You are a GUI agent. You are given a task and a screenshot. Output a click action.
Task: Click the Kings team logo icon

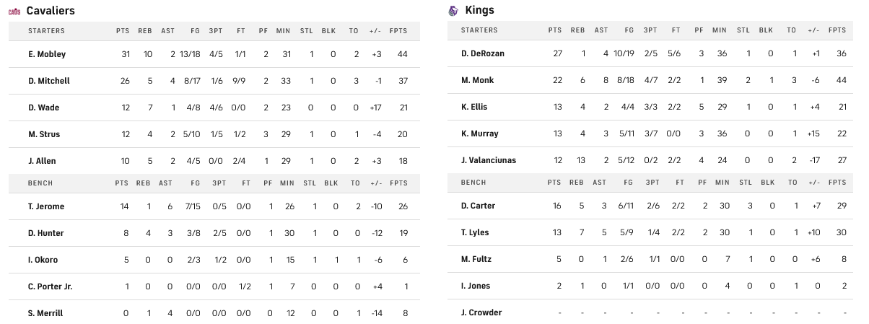pyautogui.click(x=453, y=11)
